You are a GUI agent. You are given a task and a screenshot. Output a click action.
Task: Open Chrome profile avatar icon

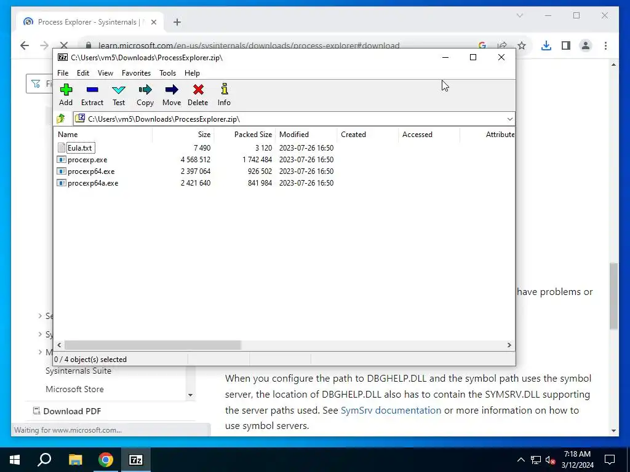tap(586, 45)
